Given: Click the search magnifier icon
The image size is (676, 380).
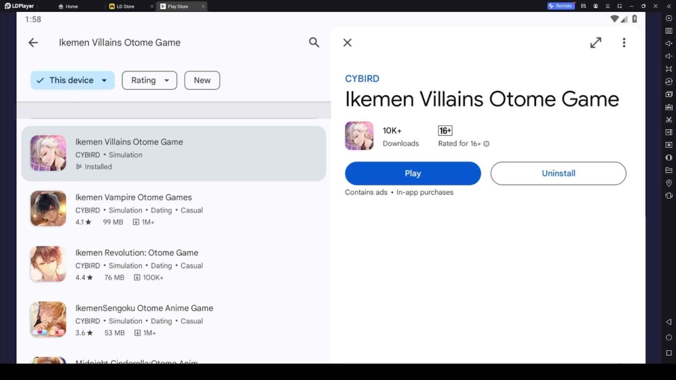Looking at the screenshot, I should [314, 43].
